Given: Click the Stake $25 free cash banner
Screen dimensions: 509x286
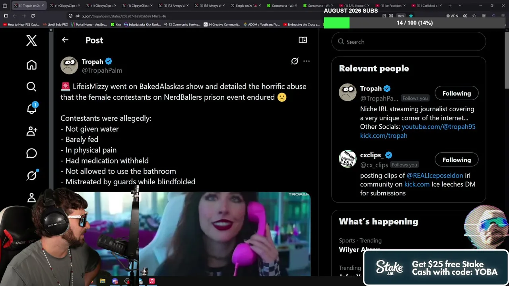Looking at the screenshot, I should (x=436, y=268).
